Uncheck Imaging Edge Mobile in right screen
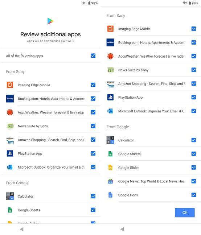The image size is (201, 235). tap(194, 29)
